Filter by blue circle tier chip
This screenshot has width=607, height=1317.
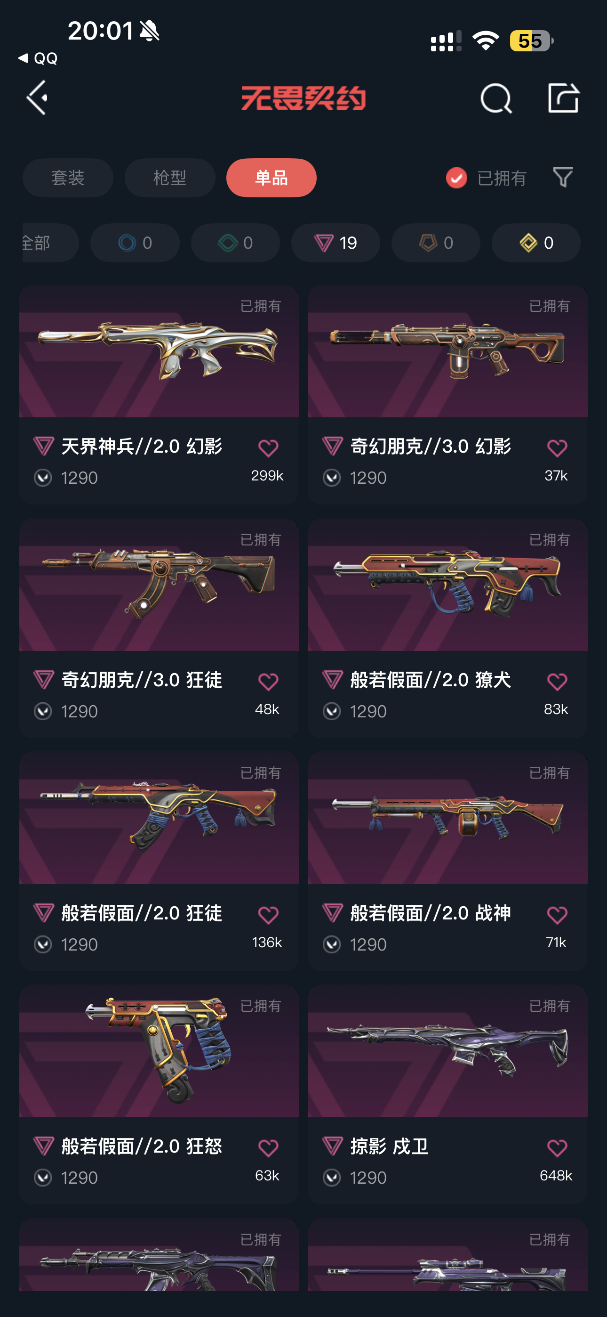[135, 243]
